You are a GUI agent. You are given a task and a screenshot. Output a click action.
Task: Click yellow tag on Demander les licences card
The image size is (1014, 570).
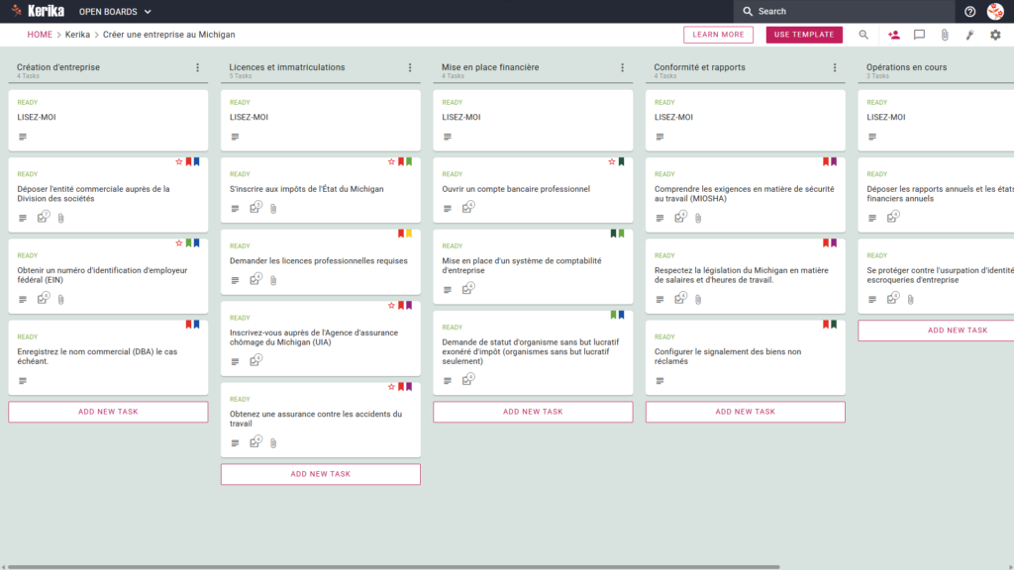409,234
